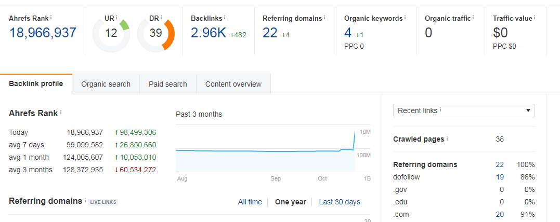Click the PPC 0 text under Organic keywords
560x222 pixels.
(x=354, y=46)
